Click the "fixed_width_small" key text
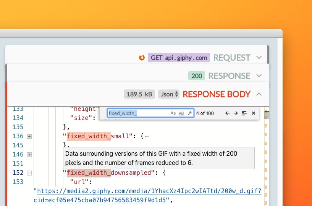312x206 pixels. pos(98,136)
